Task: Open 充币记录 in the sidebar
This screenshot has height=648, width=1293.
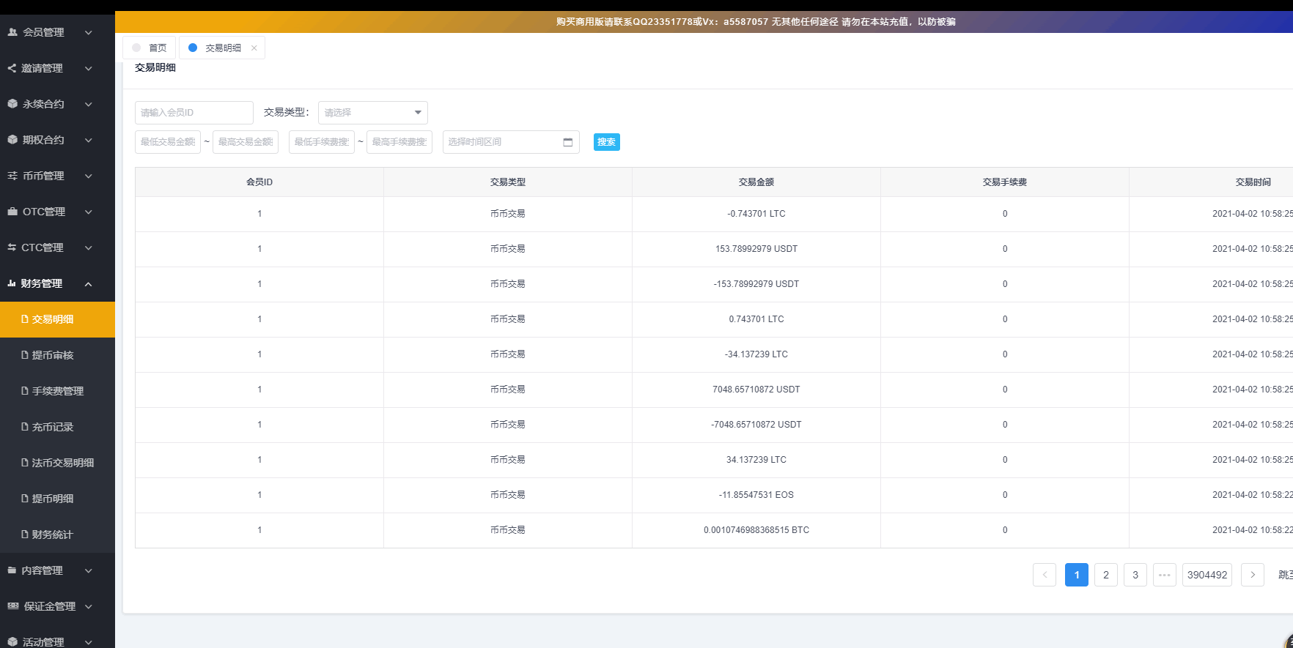Action: click(x=53, y=427)
